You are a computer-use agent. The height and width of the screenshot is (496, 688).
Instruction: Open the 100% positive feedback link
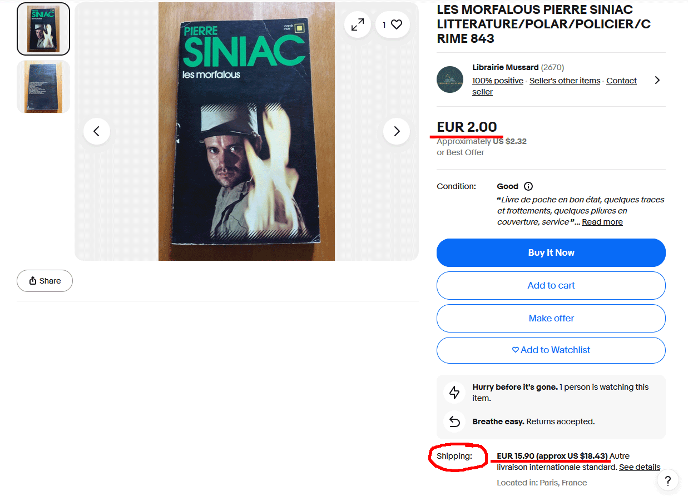point(497,81)
